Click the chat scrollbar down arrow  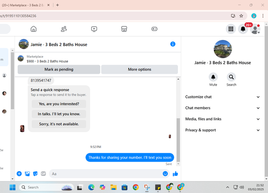pyautogui.click(x=178, y=164)
